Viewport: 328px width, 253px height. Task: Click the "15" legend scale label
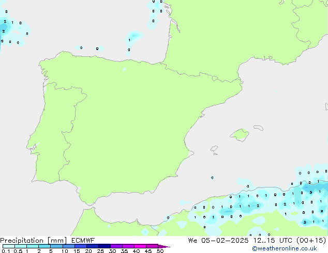coord(77,251)
